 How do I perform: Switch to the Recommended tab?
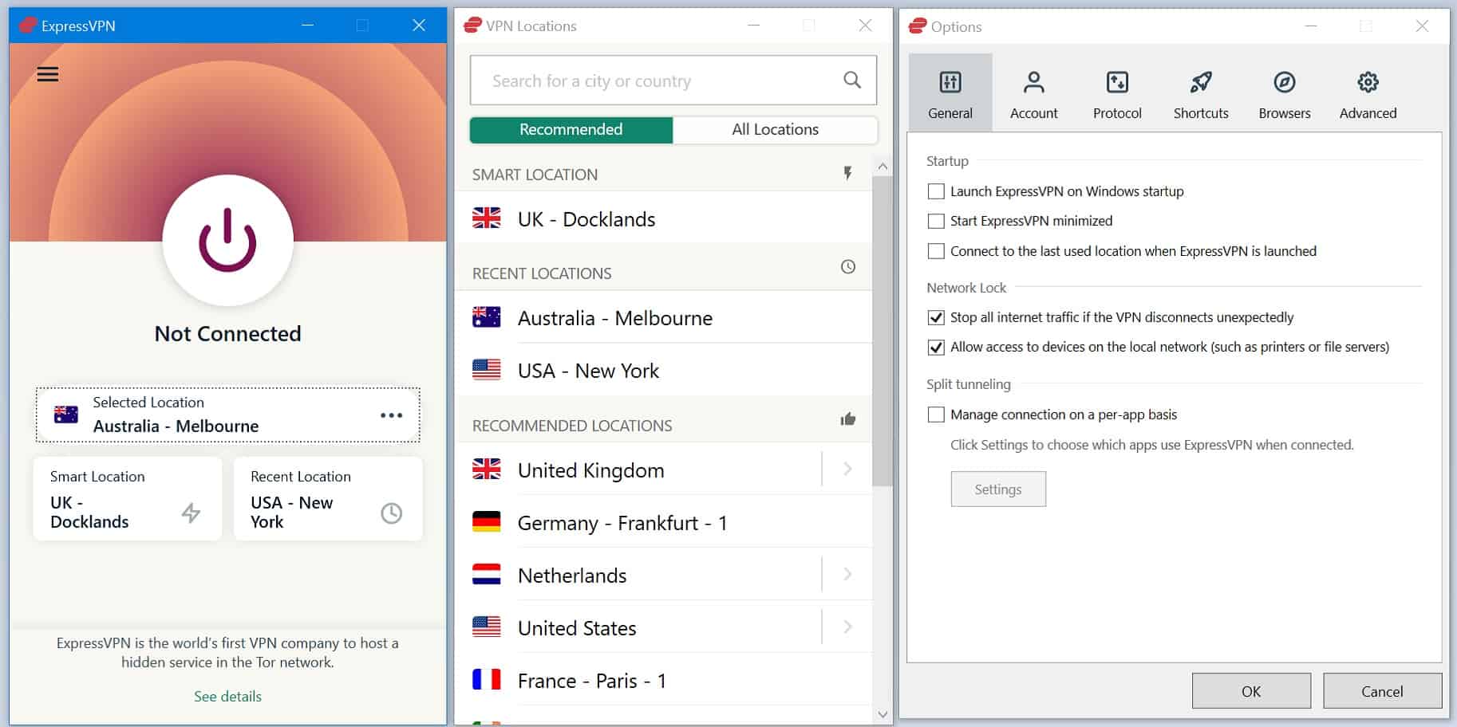(571, 130)
